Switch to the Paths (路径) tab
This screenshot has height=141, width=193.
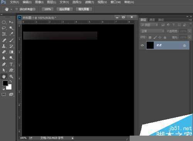(x=161, y=20)
